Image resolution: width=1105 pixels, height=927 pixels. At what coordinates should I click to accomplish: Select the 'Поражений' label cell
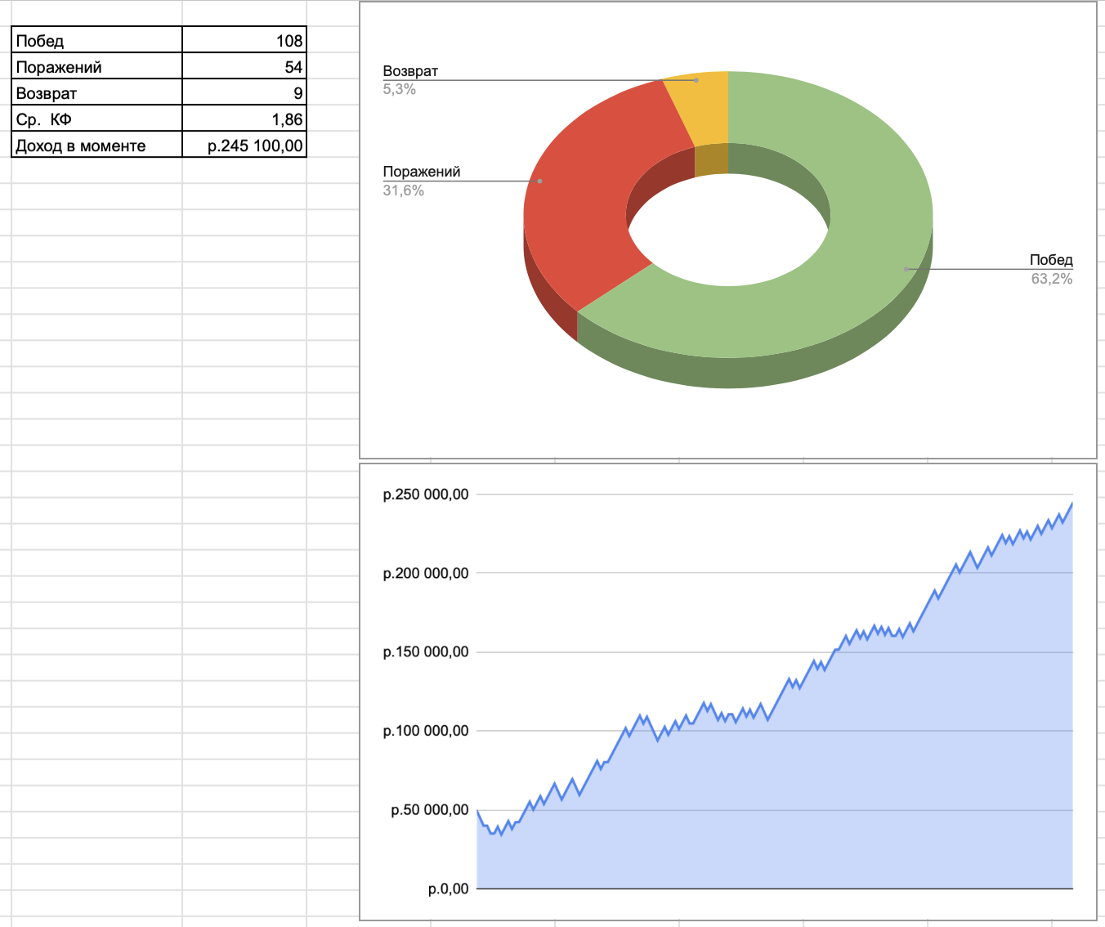(x=96, y=66)
